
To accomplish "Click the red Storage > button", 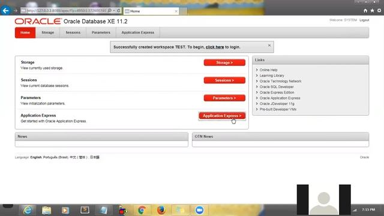I will tap(224, 62).
